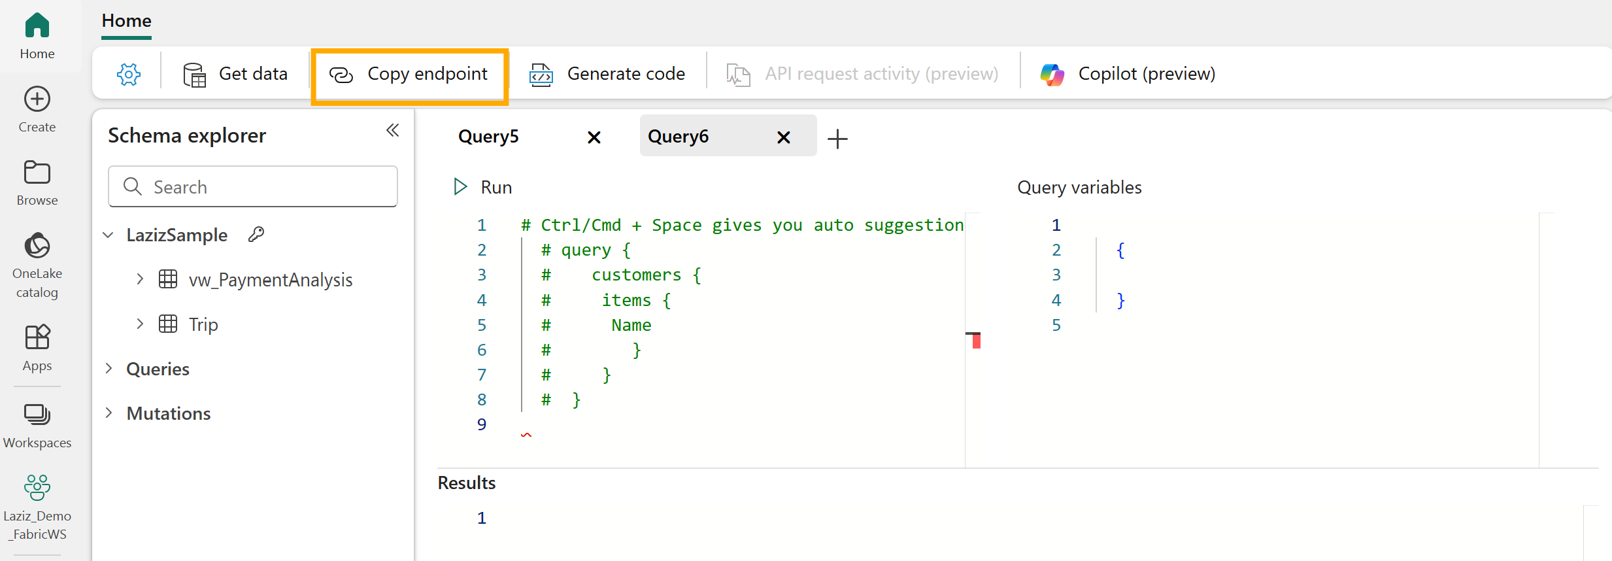Image resolution: width=1612 pixels, height=561 pixels.
Task: Open Apps in the sidebar
Action: (x=37, y=348)
